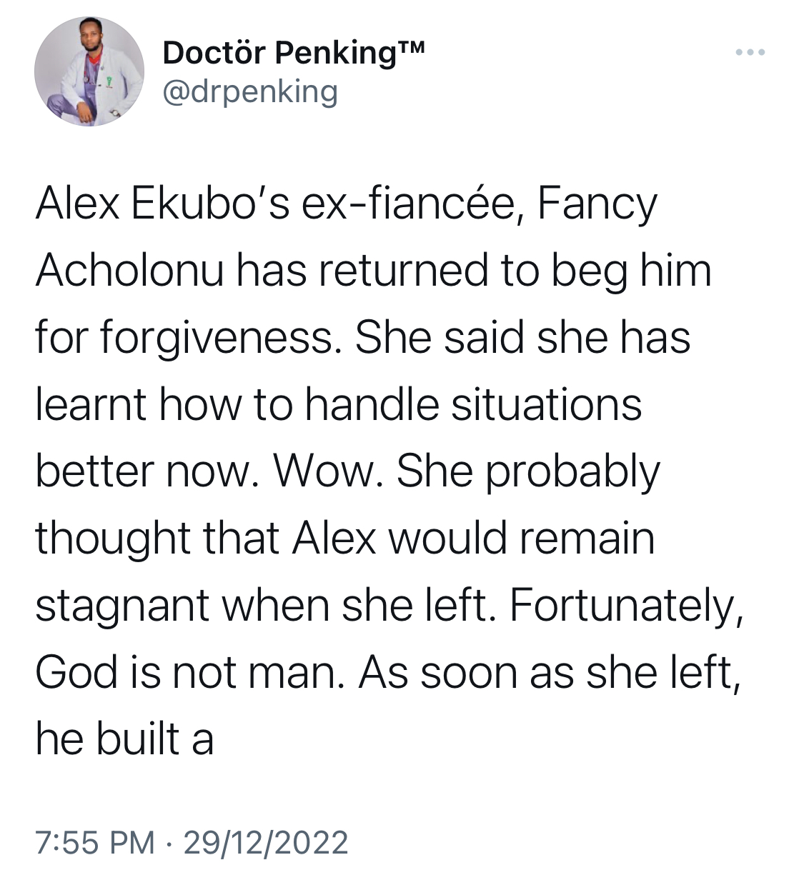The image size is (804, 875).
Task: Click the word "forgiveness" in the tweet
Action: click(x=217, y=339)
